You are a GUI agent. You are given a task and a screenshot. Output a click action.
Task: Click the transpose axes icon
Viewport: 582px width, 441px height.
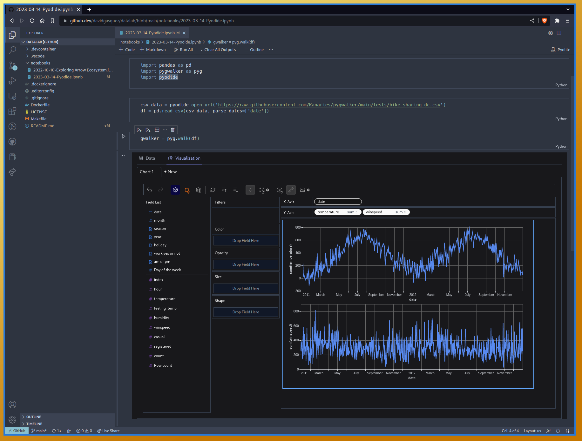pos(213,190)
